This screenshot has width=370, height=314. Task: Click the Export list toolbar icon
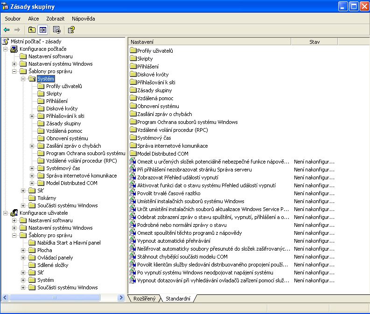[57, 30]
